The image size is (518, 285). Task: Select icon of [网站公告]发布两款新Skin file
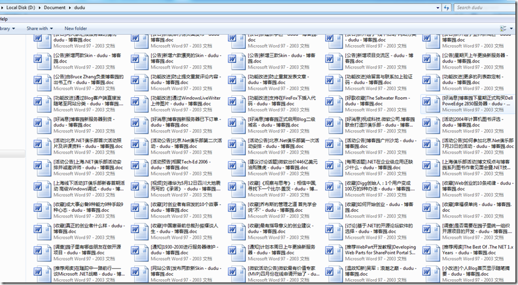pos(139,274)
